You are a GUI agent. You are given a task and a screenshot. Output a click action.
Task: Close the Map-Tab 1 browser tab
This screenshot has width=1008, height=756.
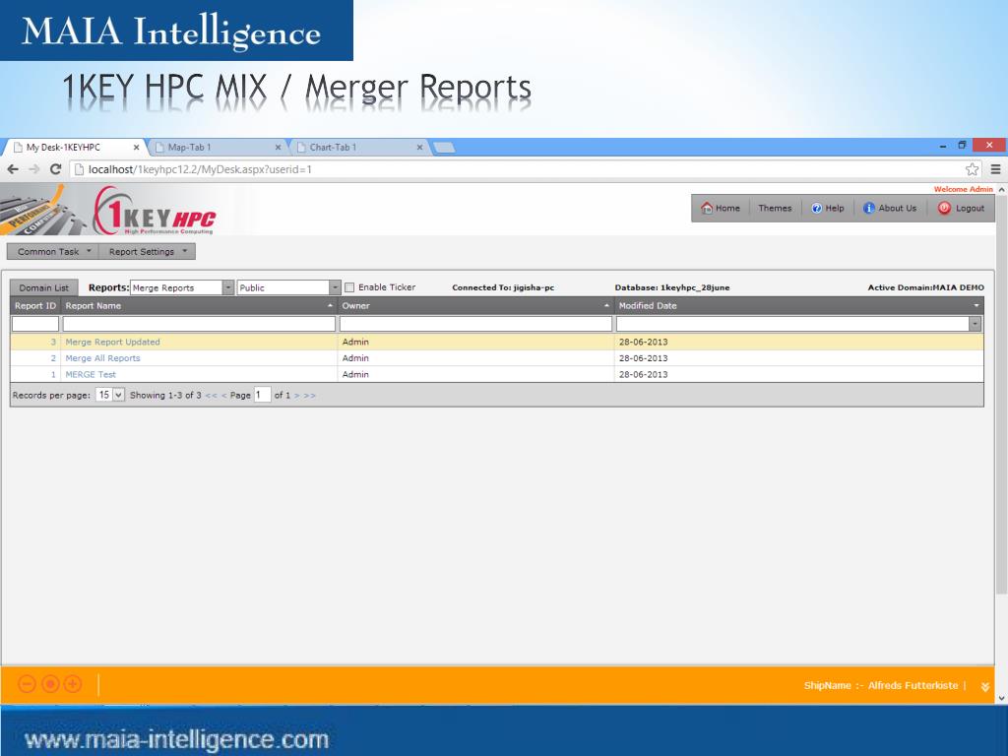278,148
